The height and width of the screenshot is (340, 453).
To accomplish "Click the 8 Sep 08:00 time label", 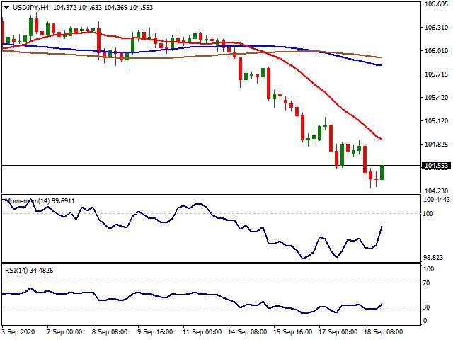I will [110, 332].
